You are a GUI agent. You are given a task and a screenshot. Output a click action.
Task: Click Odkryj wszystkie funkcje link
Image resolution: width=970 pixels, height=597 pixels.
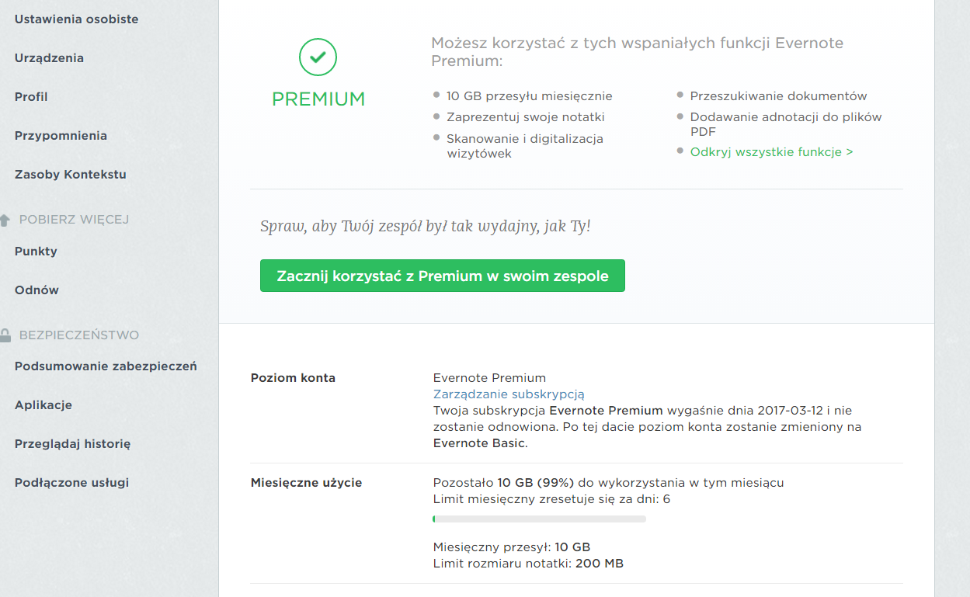point(771,152)
